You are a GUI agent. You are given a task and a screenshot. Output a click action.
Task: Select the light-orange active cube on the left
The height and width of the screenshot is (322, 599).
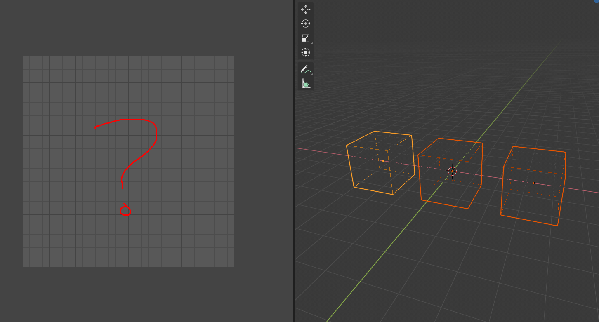pos(380,162)
